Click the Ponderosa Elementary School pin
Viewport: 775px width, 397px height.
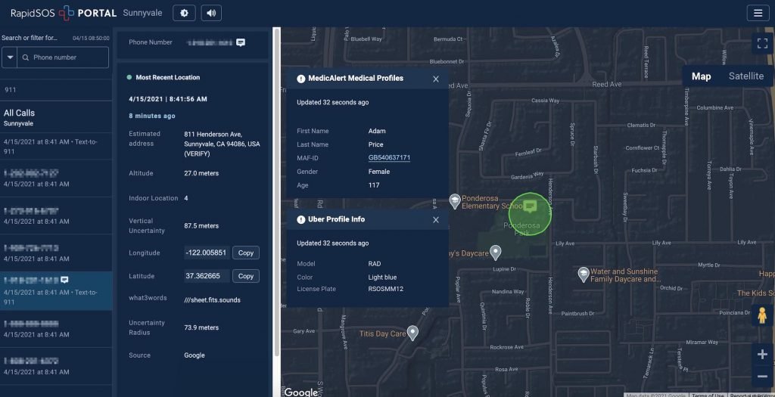(x=455, y=201)
